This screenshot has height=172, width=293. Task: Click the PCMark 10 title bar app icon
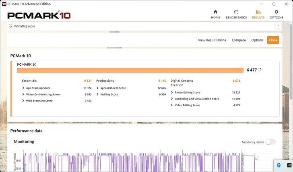pyautogui.click(x=4, y=4)
